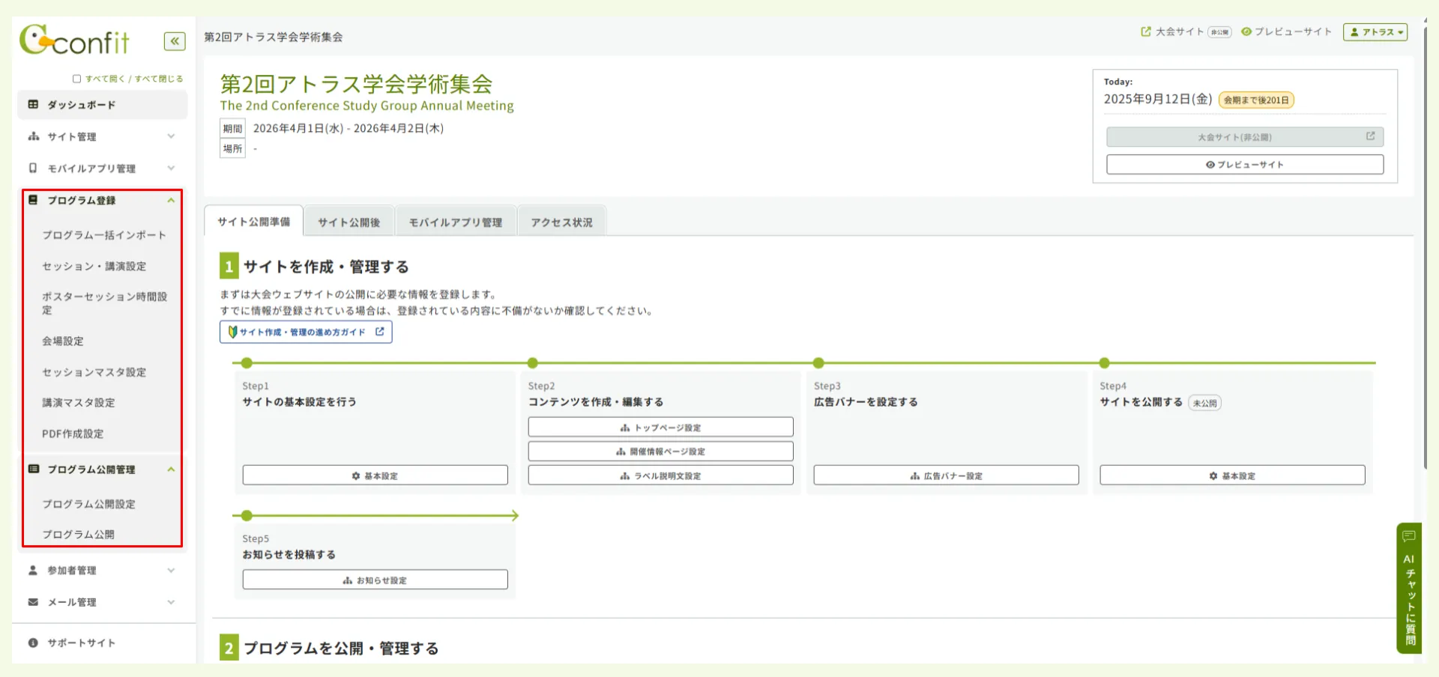The height and width of the screenshot is (677, 1439).
Task: Open the サイト作成・管理の進め方ガイド link
Action: tap(304, 332)
